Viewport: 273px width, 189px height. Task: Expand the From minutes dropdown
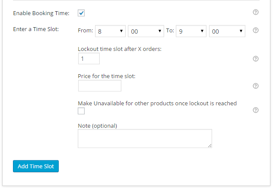point(146,31)
